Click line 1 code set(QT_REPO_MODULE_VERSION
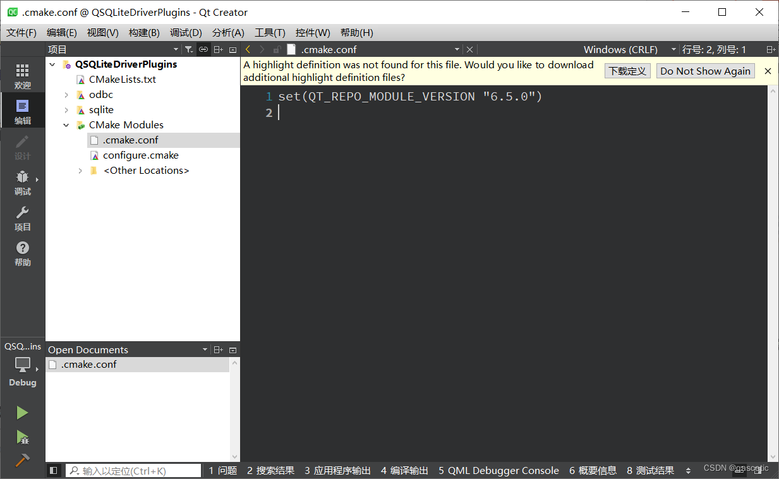The image size is (779, 479). pyautogui.click(x=377, y=97)
